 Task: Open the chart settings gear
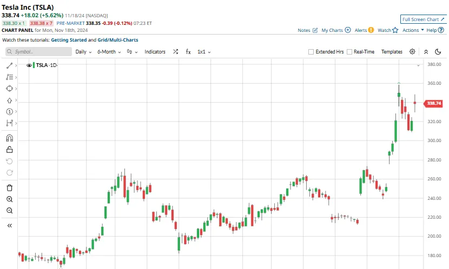tap(412, 51)
